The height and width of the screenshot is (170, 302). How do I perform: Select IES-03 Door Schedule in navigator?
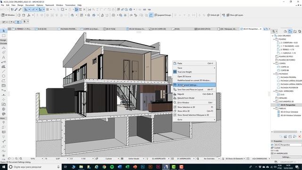(289, 112)
